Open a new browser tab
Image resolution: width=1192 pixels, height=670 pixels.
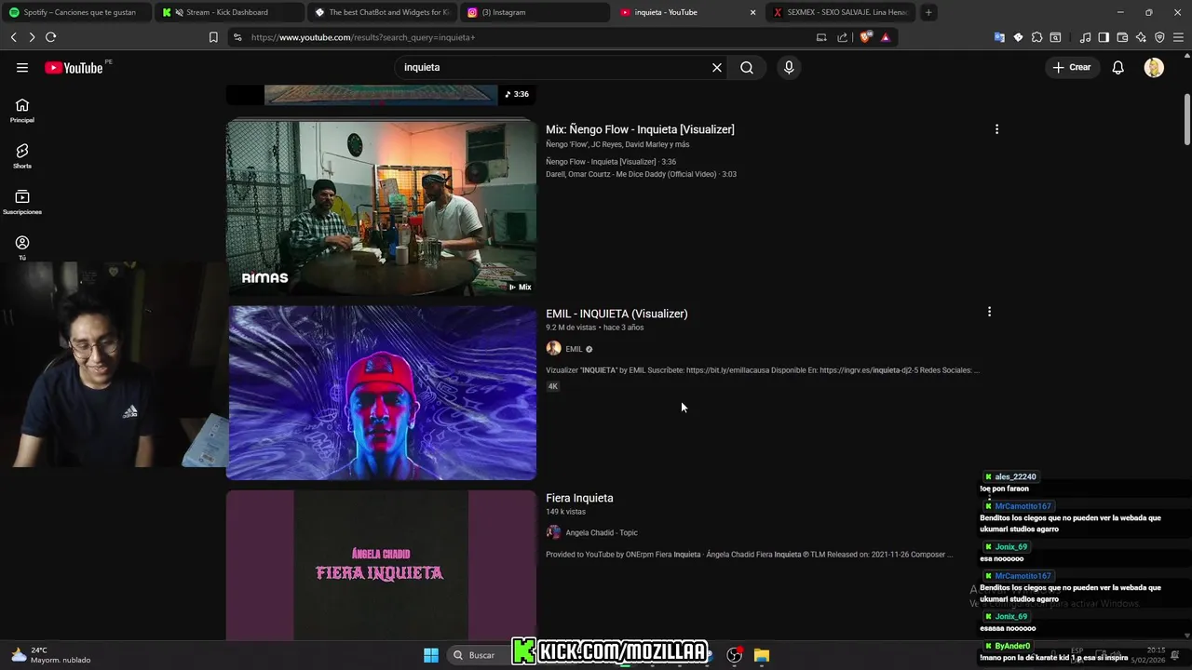[x=928, y=12]
